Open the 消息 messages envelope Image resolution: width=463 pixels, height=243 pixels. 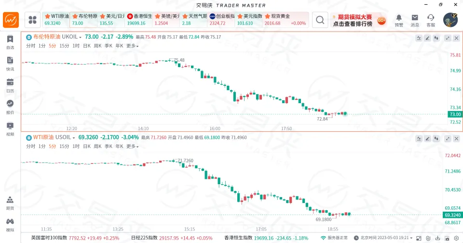(415, 20)
